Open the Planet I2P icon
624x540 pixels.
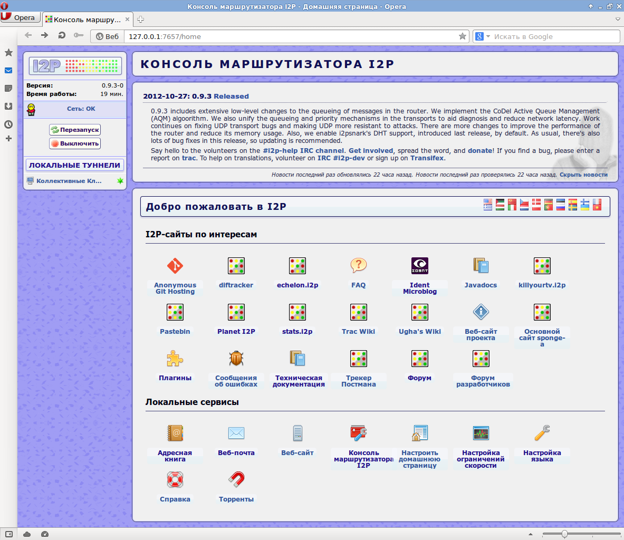(x=236, y=312)
